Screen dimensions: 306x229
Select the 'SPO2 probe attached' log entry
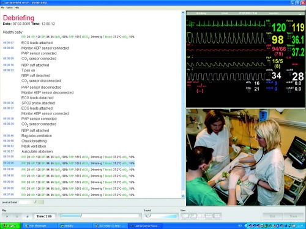(38, 103)
